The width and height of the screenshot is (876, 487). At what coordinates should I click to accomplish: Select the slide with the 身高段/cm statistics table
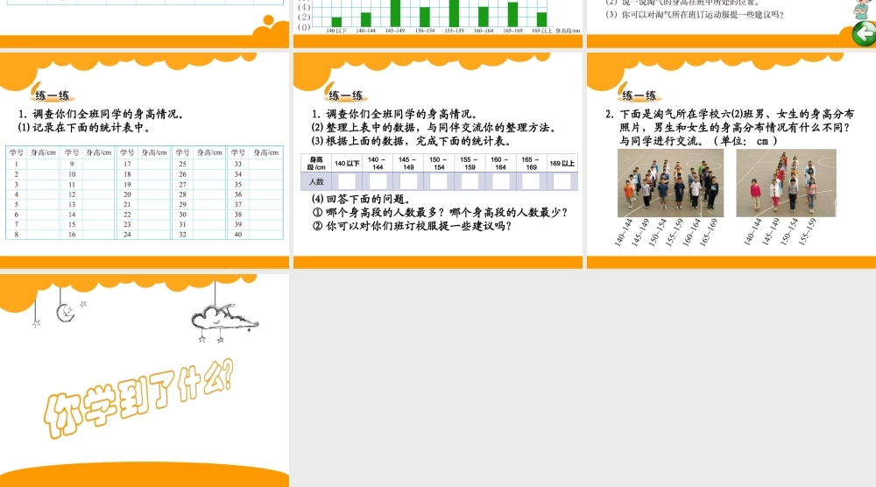point(438,161)
